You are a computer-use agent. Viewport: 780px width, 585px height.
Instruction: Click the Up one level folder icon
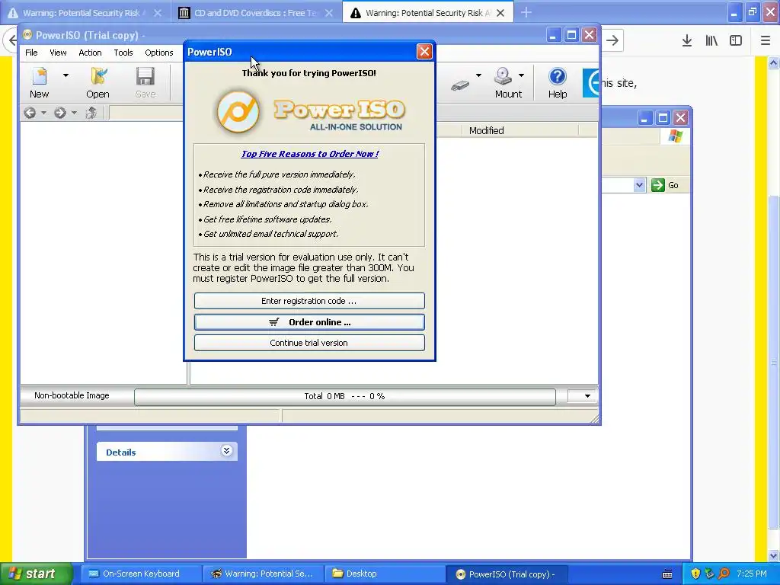(91, 113)
